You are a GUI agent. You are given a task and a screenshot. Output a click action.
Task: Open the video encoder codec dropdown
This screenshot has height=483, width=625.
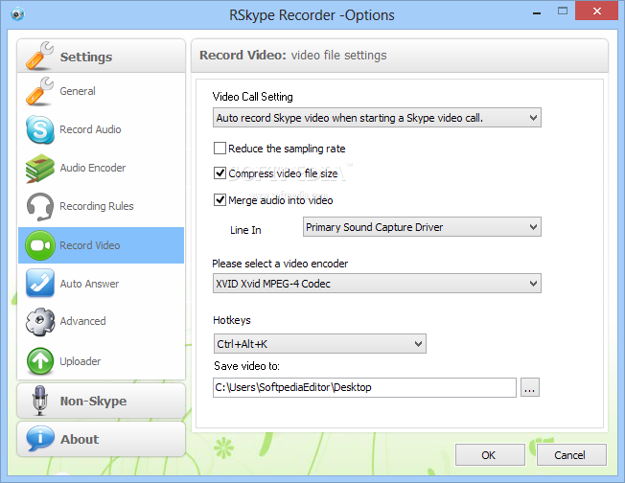tap(377, 284)
